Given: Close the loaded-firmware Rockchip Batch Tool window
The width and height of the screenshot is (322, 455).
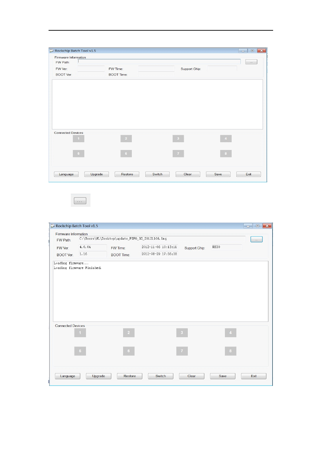Looking at the screenshot, I should pyautogui.click(x=267, y=226).
